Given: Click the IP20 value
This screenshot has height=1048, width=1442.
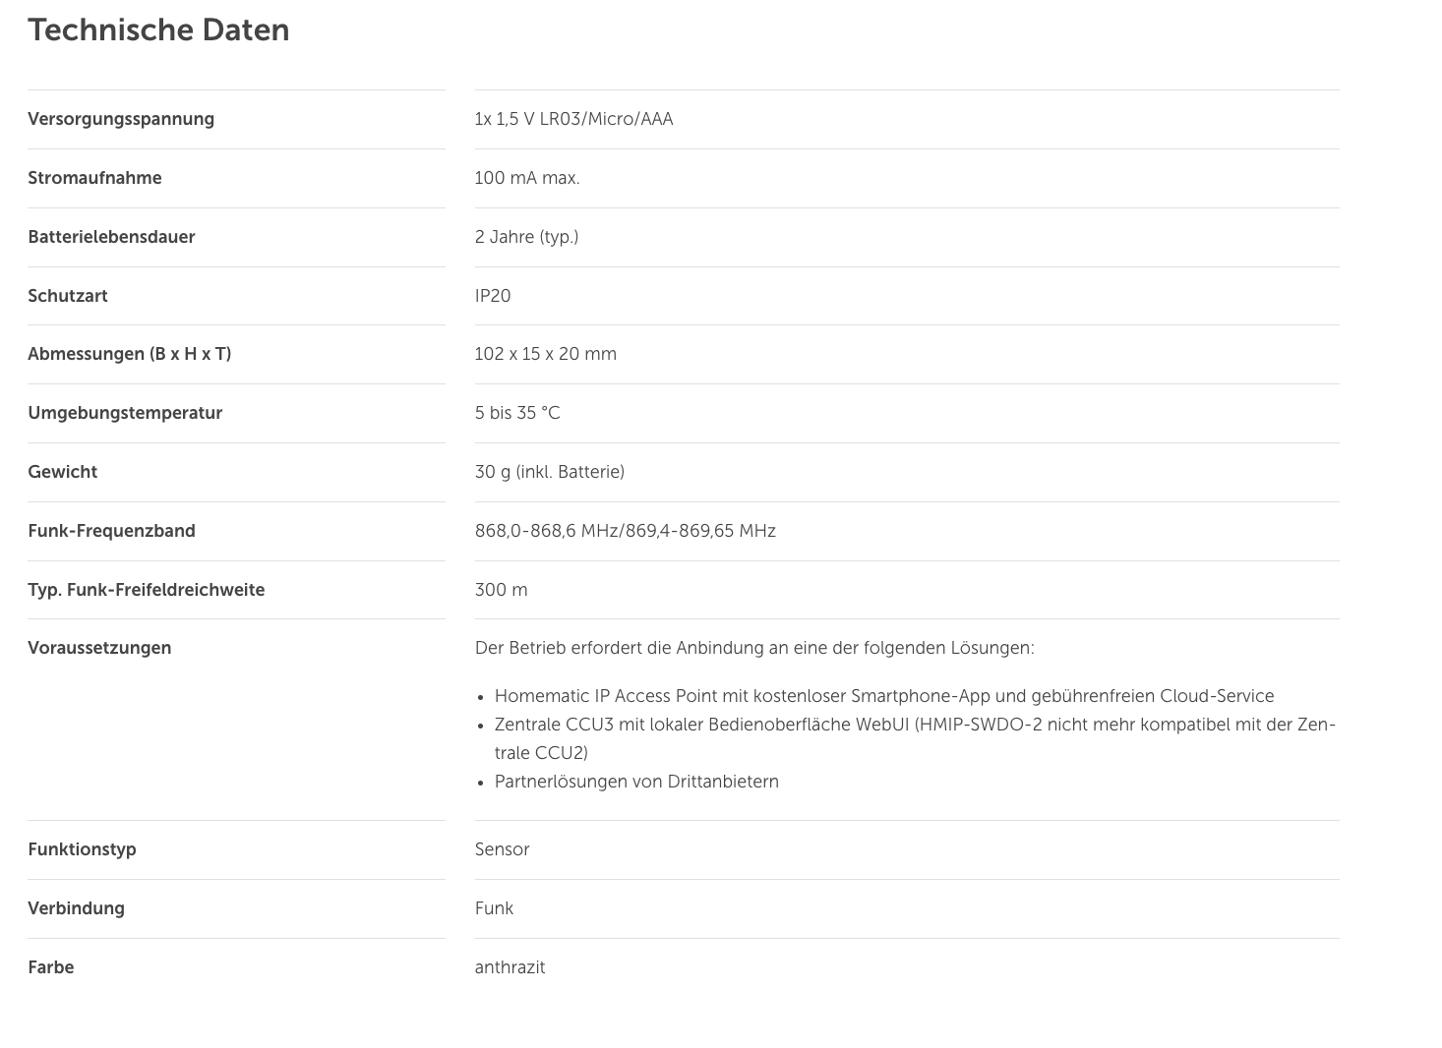Looking at the screenshot, I should point(493,296).
